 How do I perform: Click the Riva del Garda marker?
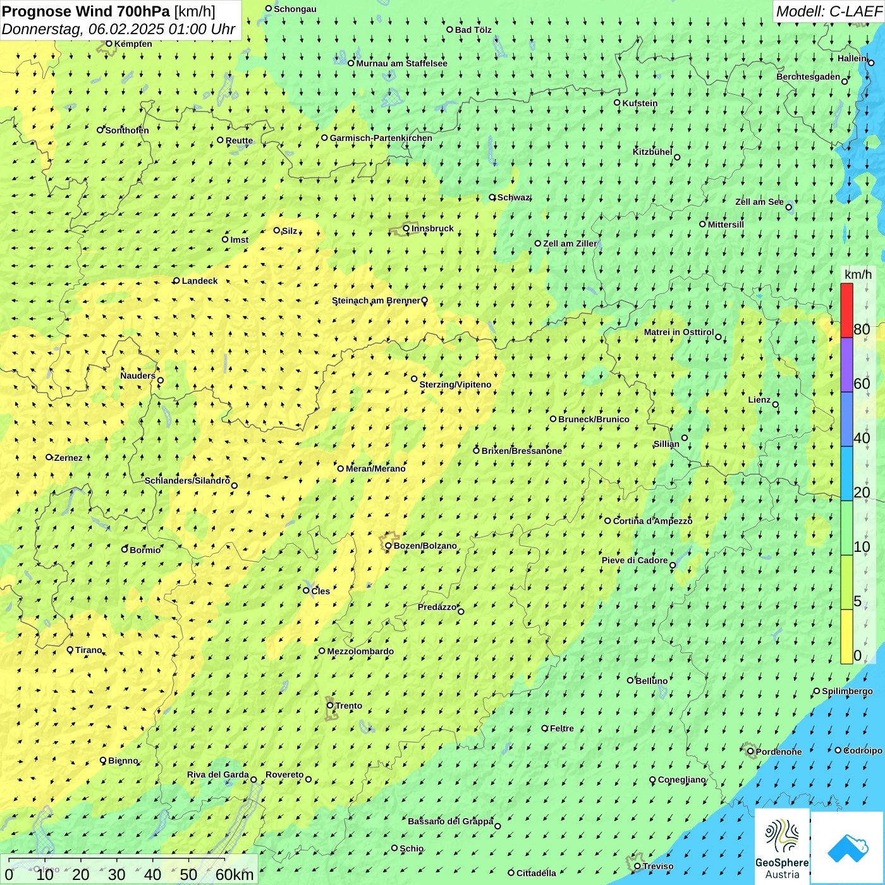point(253,779)
